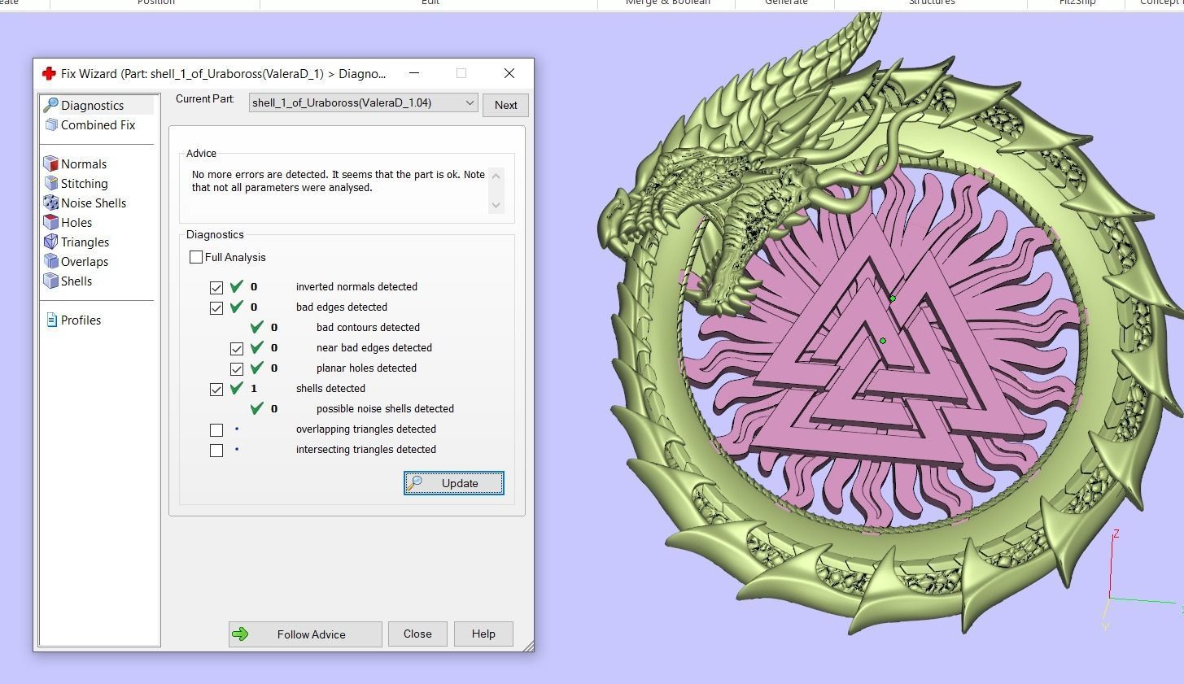Image resolution: width=1184 pixels, height=684 pixels.
Task: Click green checkmark beside inverted normals
Action: click(x=237, y=286)
